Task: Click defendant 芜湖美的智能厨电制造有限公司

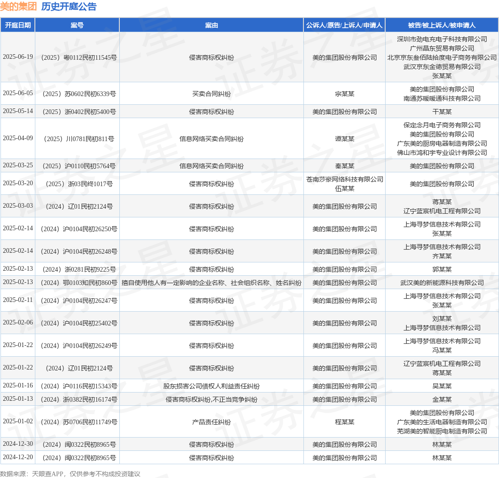Action: point(442,432)
